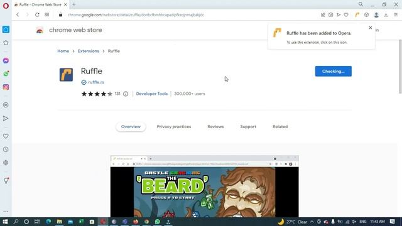Screen dimensions: 402x226
Task: Open History clock in the sidebar
Action: pos(6,149)
